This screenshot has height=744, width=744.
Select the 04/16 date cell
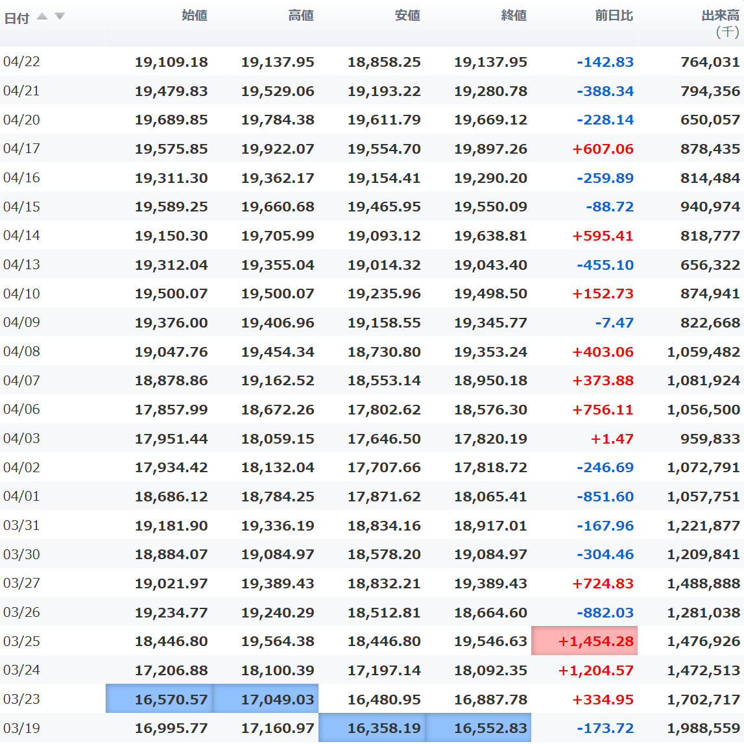22,178
